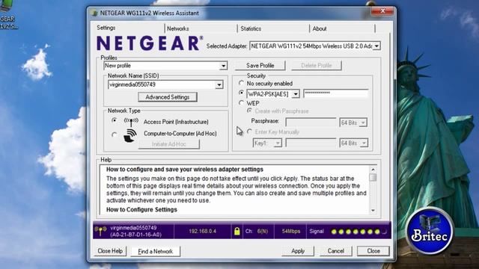Select WPA2-PSK[AES] security radio button
479x269 pixels.
point(241,93)
